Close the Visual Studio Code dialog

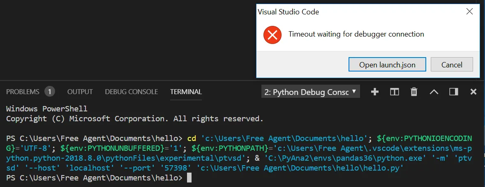(x=469, y=12)
